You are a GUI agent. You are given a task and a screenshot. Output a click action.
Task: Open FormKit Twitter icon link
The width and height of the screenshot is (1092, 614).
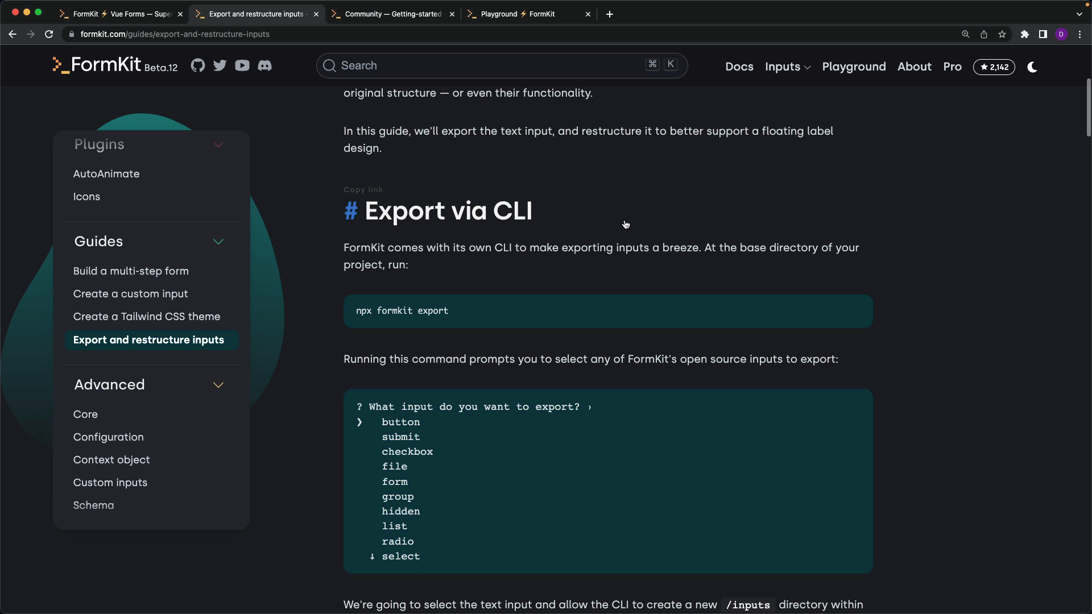coord(220,65)
